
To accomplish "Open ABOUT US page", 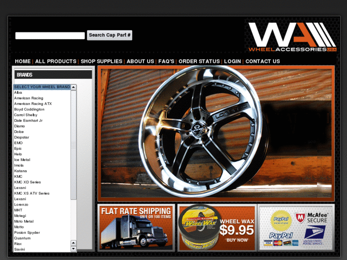I will [x=140, y=61].
